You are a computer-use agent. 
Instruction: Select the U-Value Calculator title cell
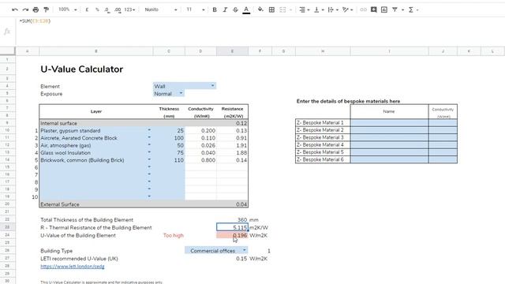82,69
